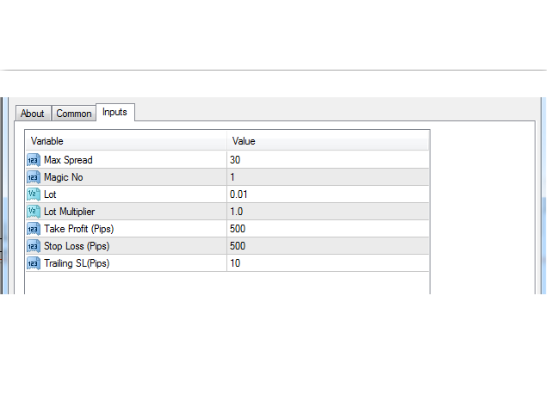Click the Lot double-type icon
This screenshot has height=413, width=551.
[34, 194]
